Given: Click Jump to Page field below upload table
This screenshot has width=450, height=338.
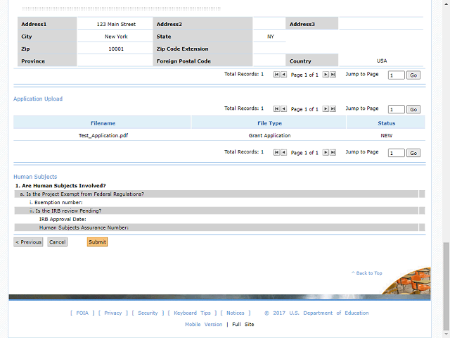Looking at the screenshot, I should point(396,153).
